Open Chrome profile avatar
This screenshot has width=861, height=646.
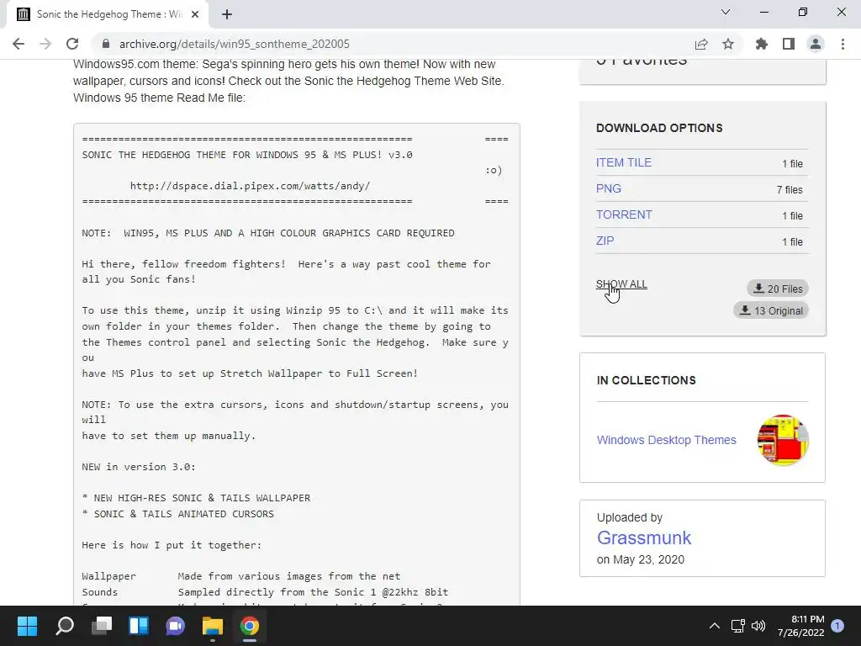coord(816,44)
